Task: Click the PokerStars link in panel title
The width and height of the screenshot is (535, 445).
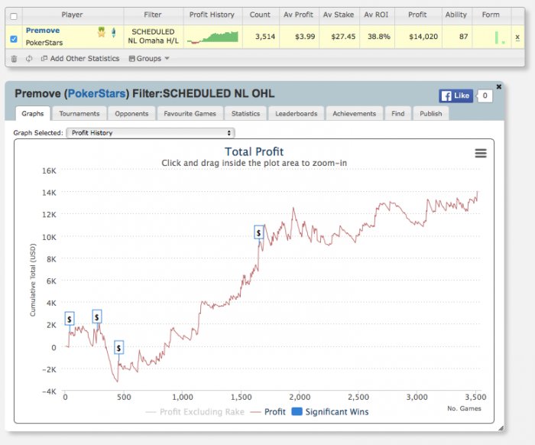Action: (96, 93)
